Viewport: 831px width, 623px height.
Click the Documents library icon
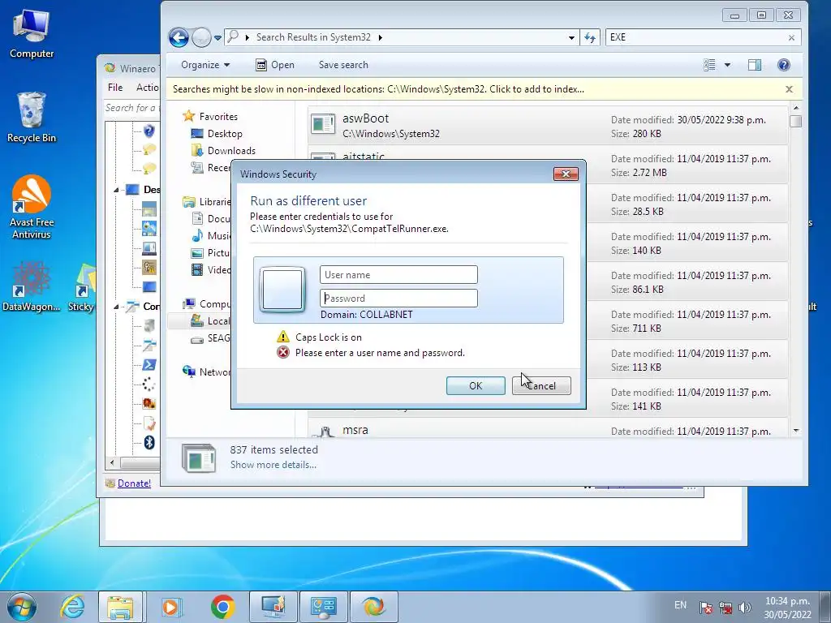pyautogui.click(x=197, y=219)
